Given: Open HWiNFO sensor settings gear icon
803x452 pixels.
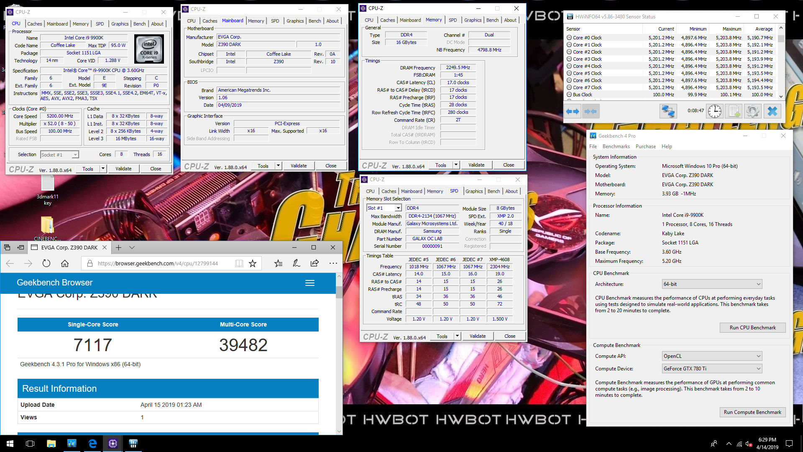Looking at the screenshot, I should pyautogui.click(x=752, y=111).
